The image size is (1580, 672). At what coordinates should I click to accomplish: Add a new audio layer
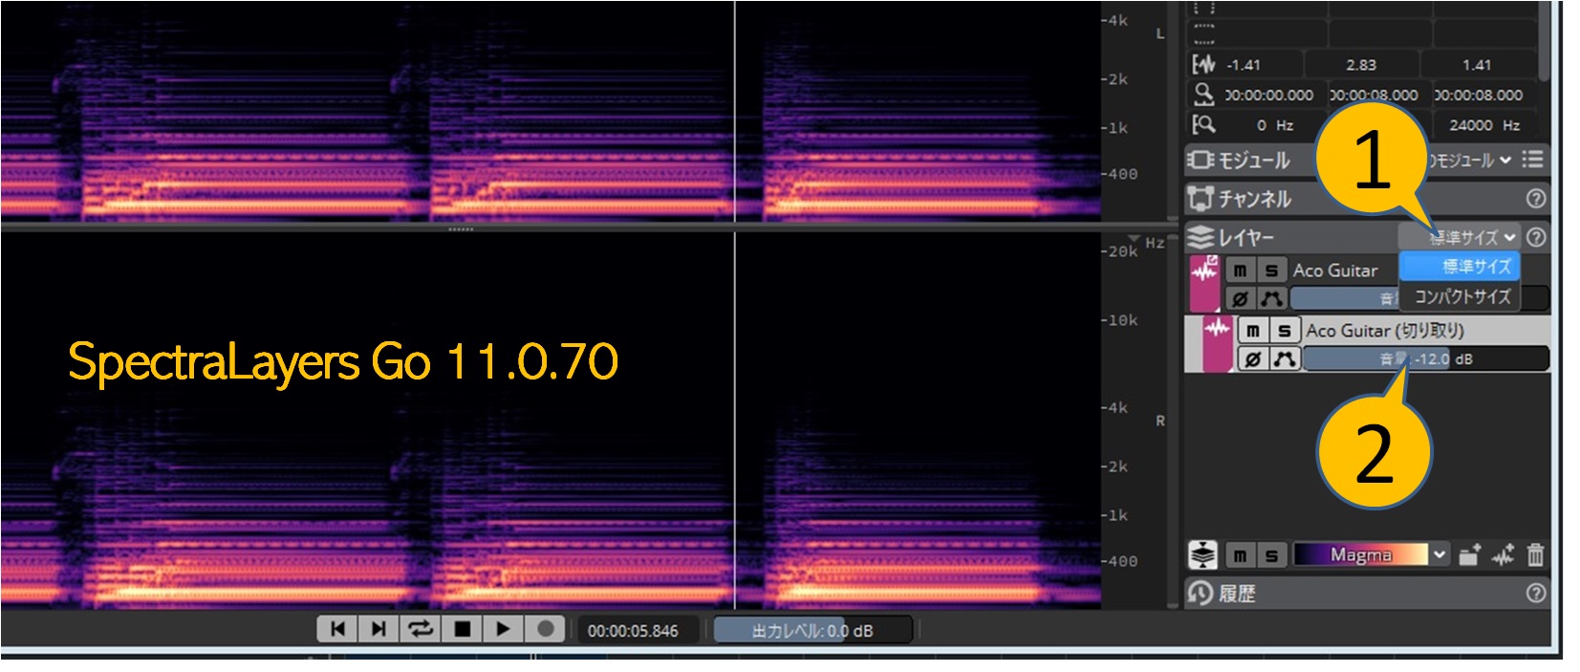(1503, 555)
